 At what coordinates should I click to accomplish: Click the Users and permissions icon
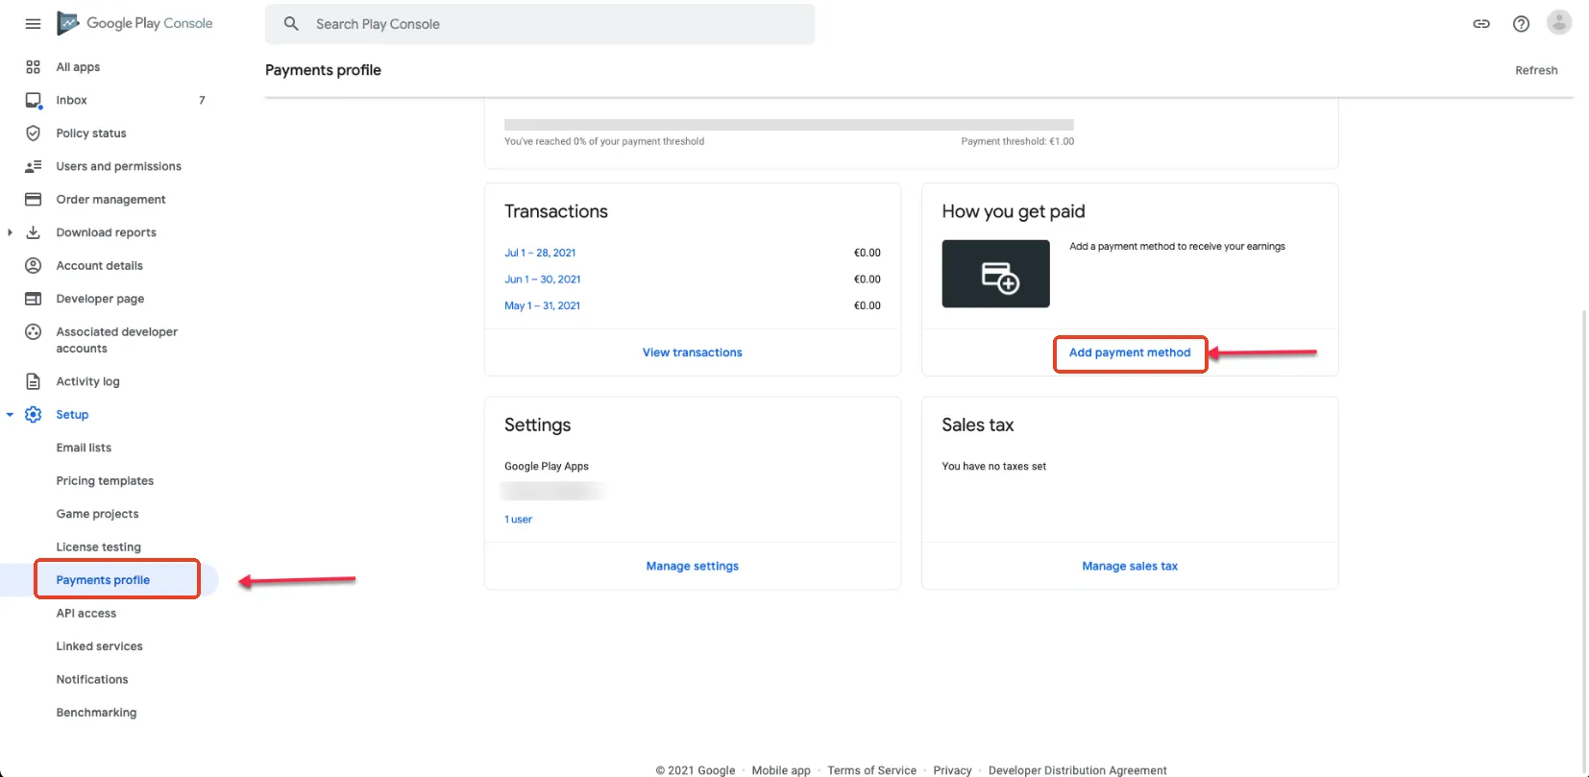(33, 166)
